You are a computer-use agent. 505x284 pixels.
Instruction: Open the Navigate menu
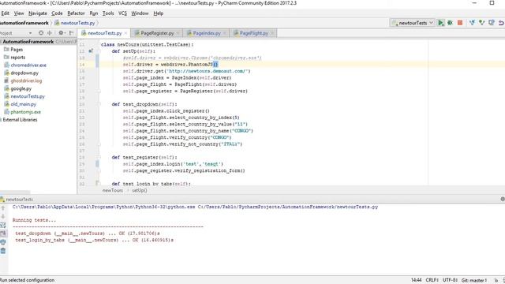[x=38, y=13]
